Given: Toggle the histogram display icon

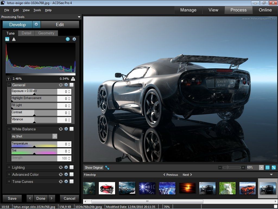Looking at the screenshot, I should 7,39.
